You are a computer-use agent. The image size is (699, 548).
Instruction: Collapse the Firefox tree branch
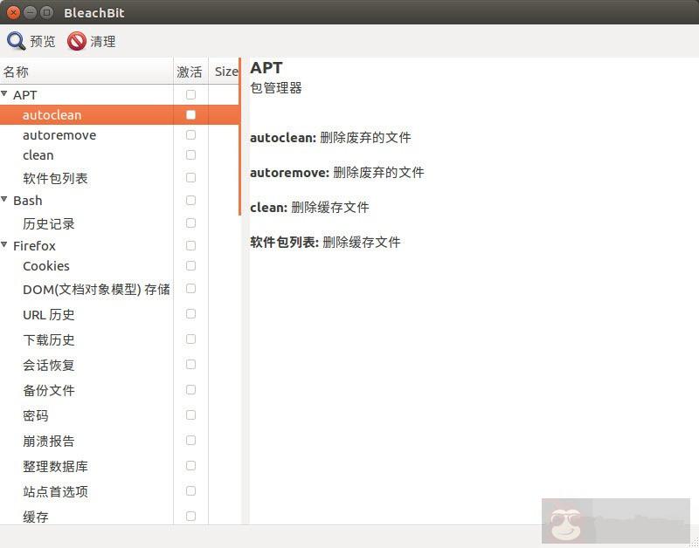coord(8,246)
